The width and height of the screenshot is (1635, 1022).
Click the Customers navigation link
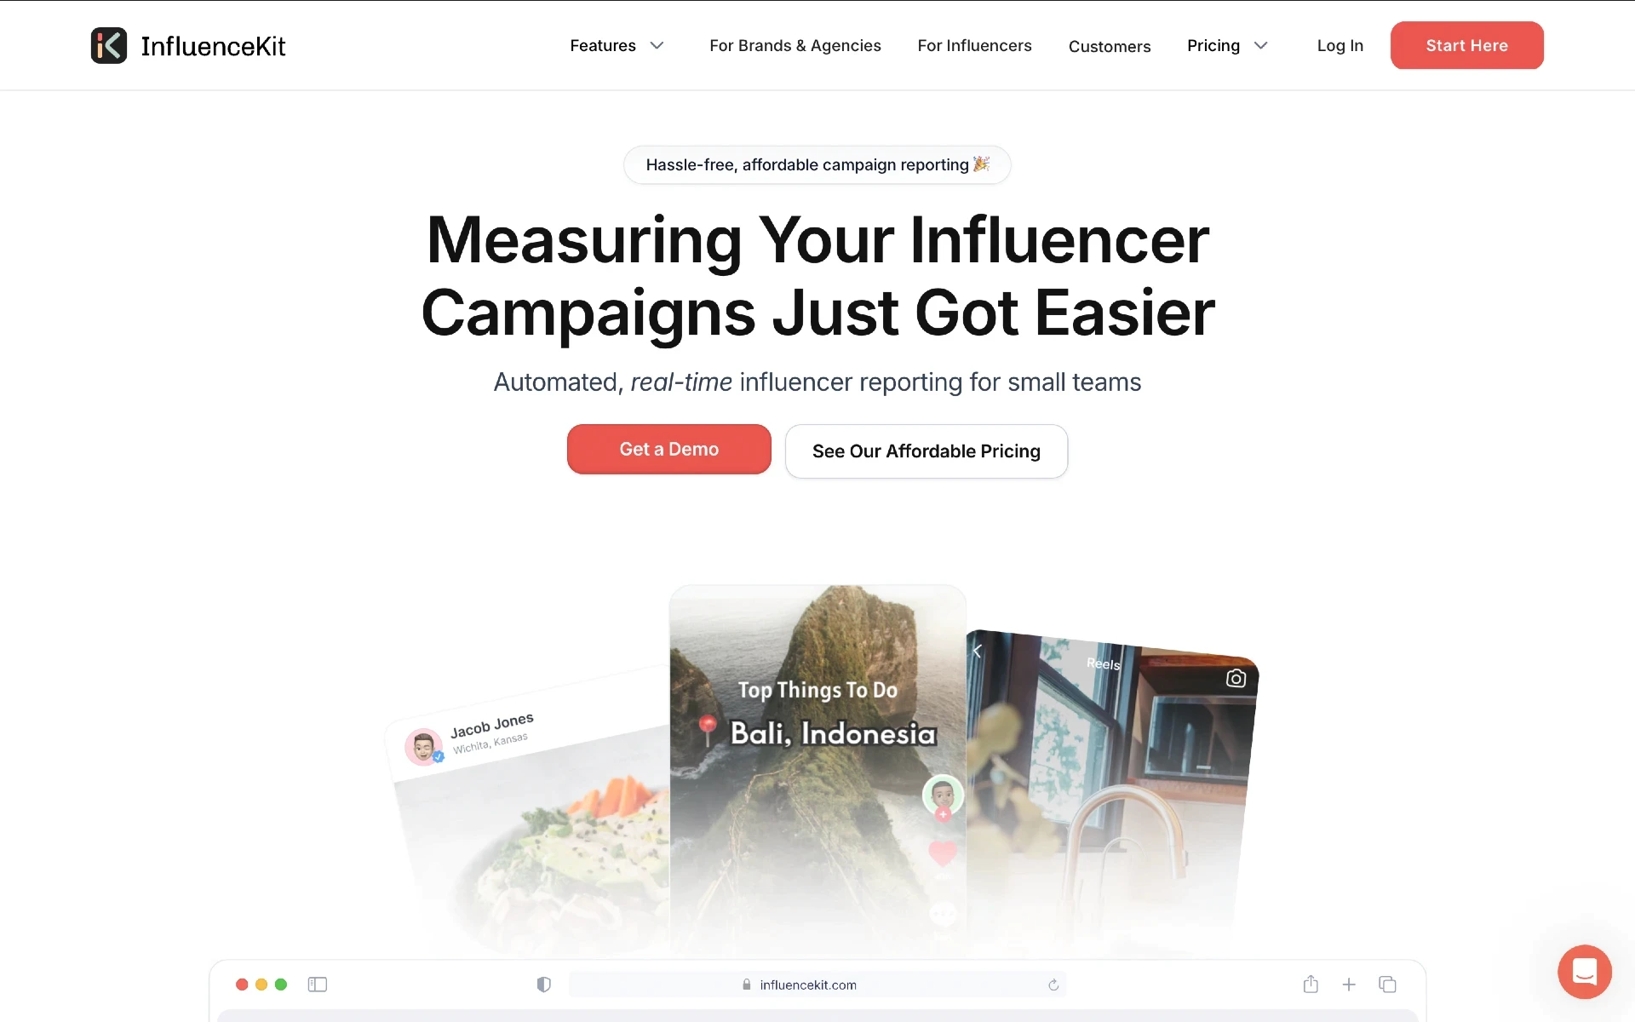pyautogui.click(x=1109, y=45)
